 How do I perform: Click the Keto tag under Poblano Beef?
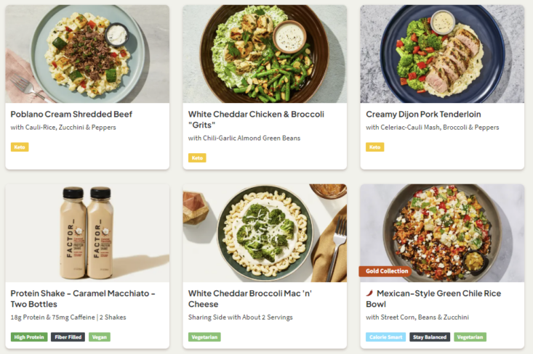[x=20, y=147]
